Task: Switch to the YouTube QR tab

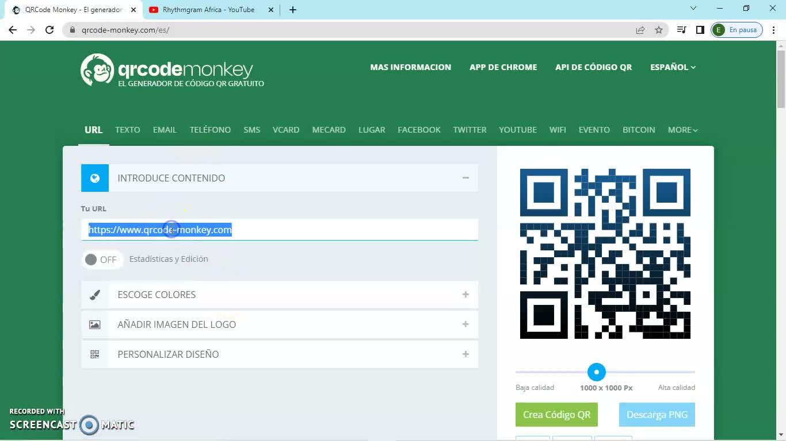Action: (x=518, y=130)
